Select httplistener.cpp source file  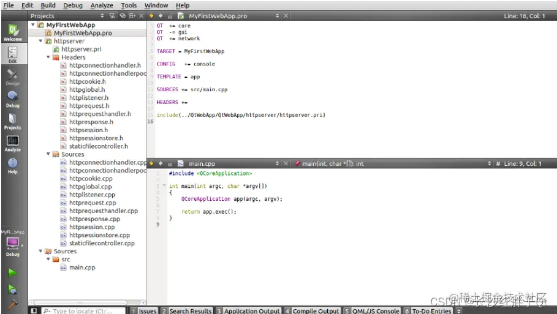point(92,195)
